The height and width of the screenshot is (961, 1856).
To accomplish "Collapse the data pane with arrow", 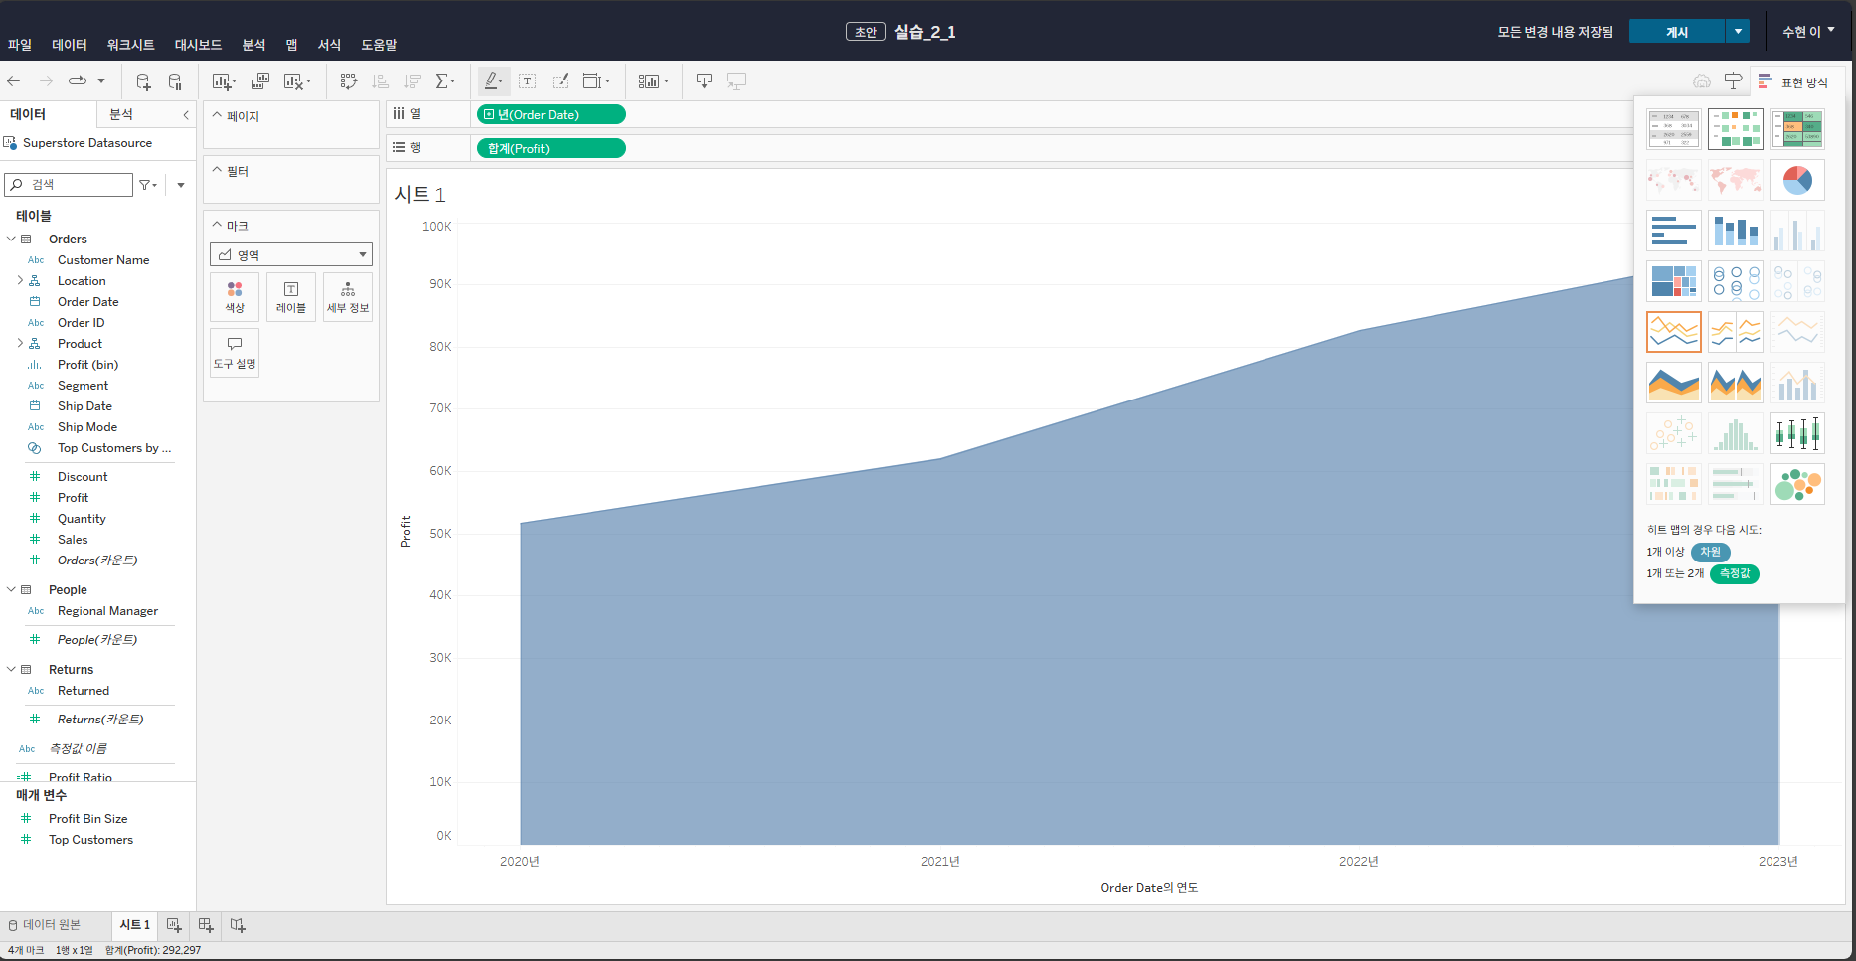I will [x=186, y=115].
